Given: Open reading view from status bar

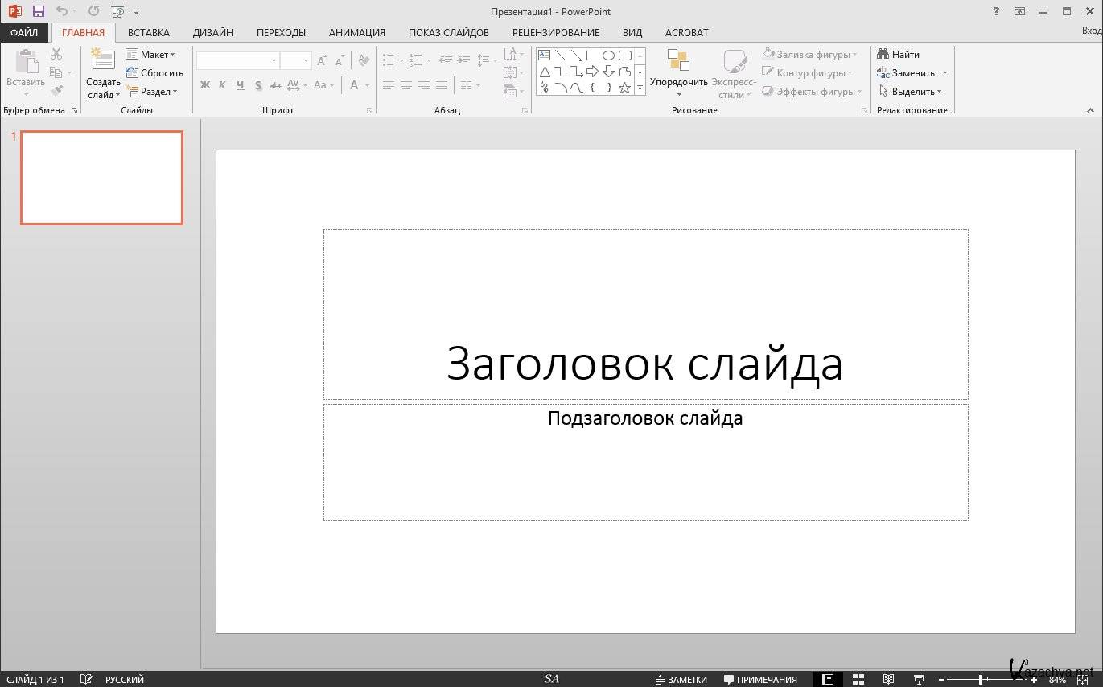Looking at the screenshot, I should click(x=888, y=680).
